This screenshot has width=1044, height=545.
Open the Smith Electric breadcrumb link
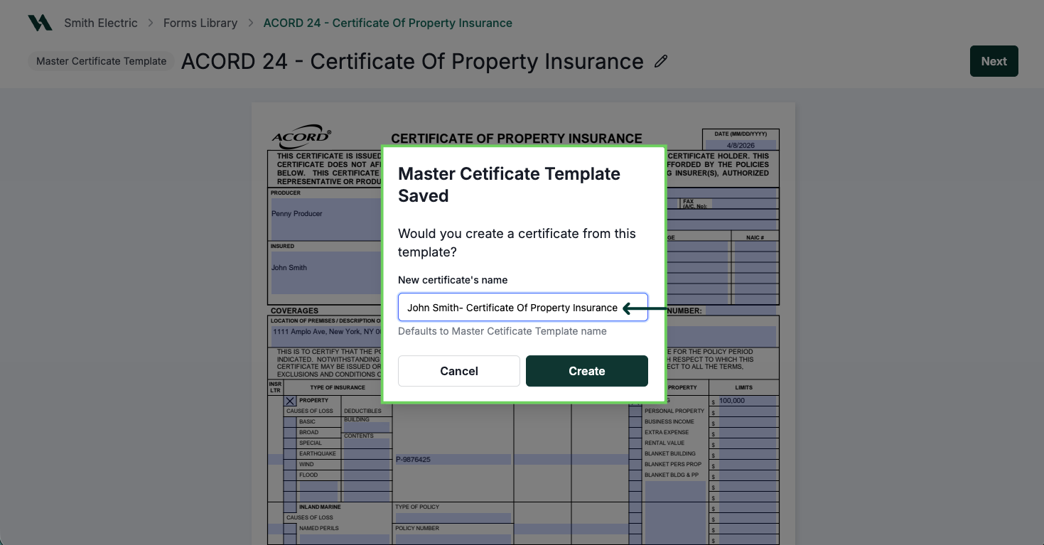pos(101,23)
